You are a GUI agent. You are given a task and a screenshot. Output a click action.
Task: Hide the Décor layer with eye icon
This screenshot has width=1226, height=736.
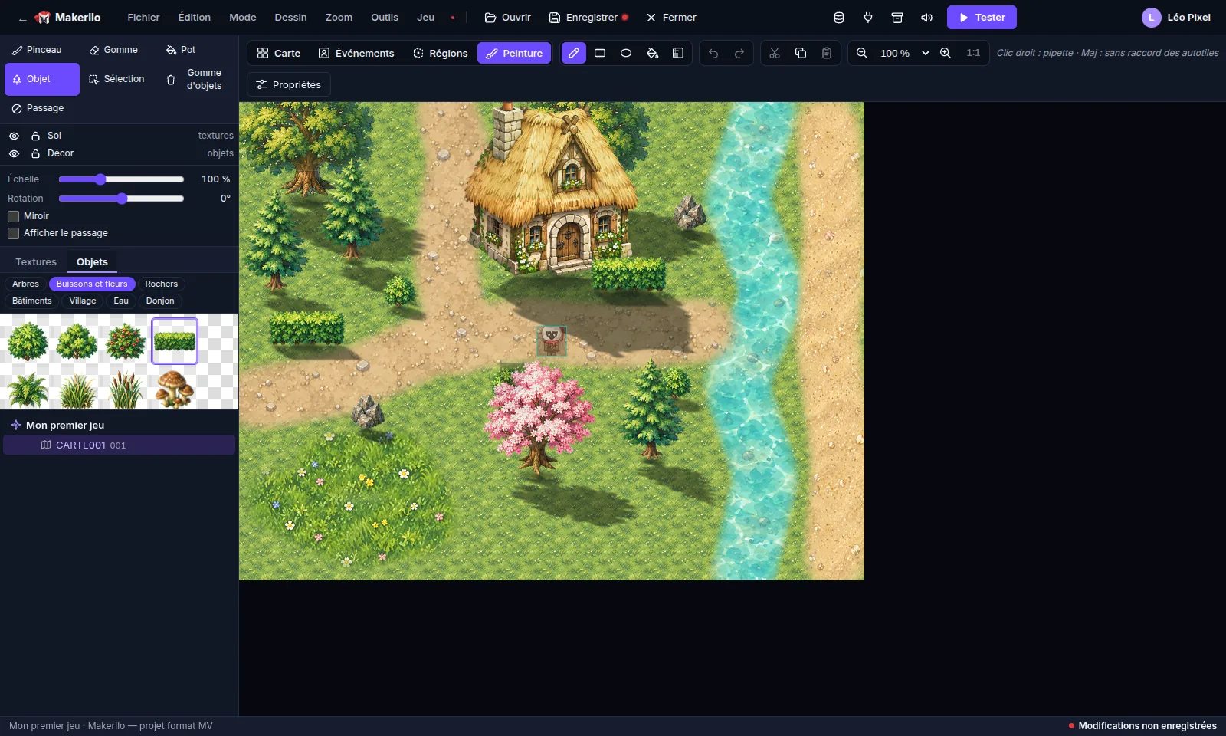click(14, 153)
